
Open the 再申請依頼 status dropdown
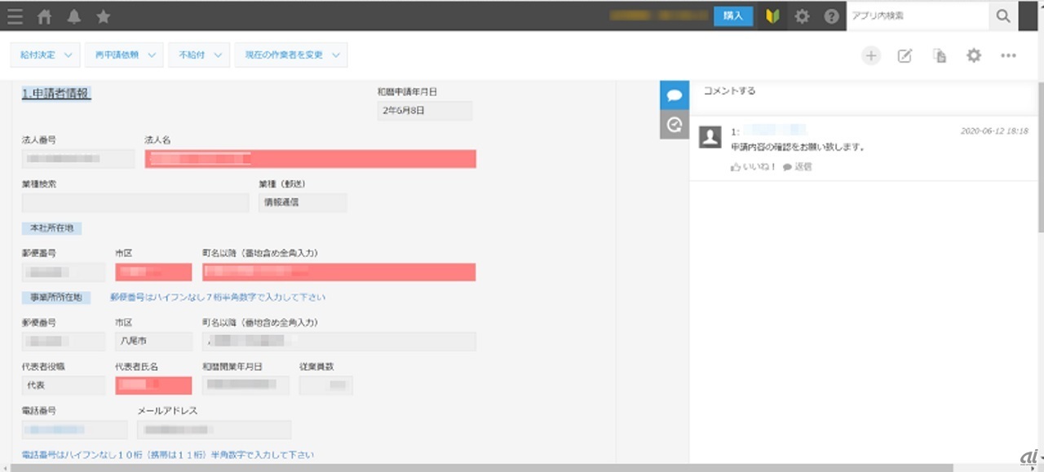coord(124,55)
